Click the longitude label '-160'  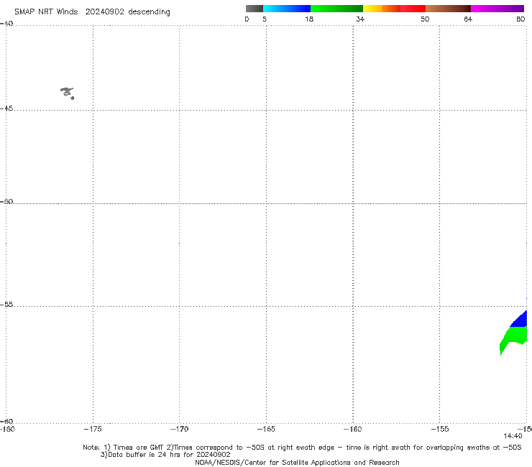(353, 429)
